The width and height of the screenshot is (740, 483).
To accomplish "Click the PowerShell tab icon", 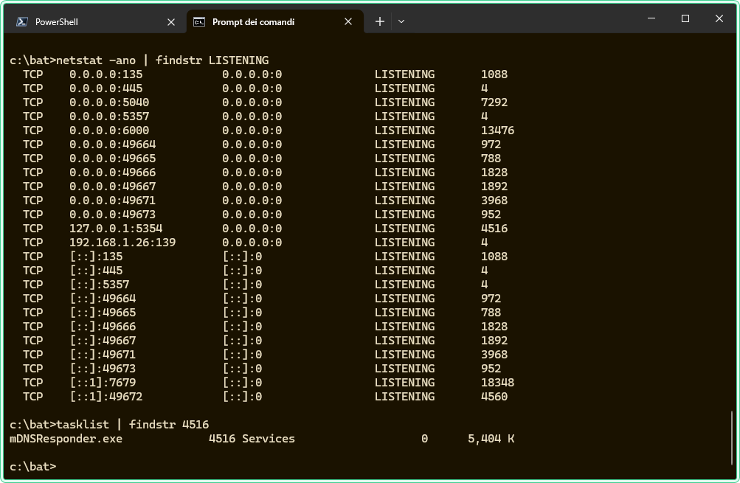I will (21, 21).
